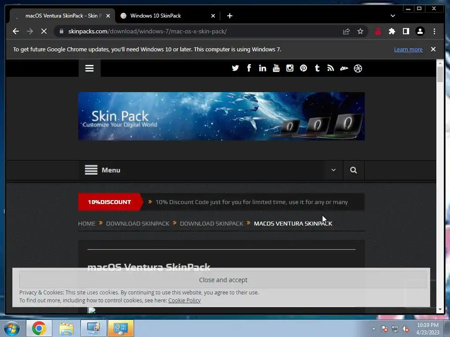
Task: Click the Close and accept cookie button
Action: [x=223, y=280]
